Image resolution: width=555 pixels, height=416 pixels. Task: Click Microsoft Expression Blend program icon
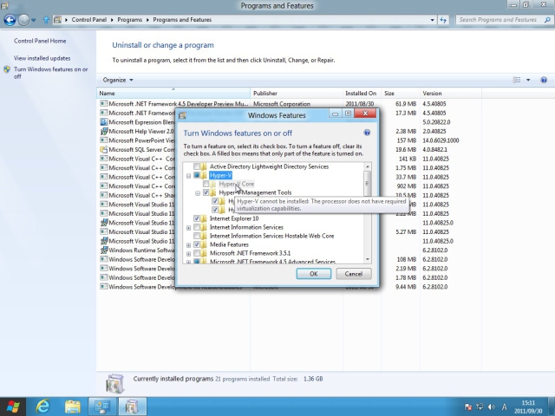[104, 122]
